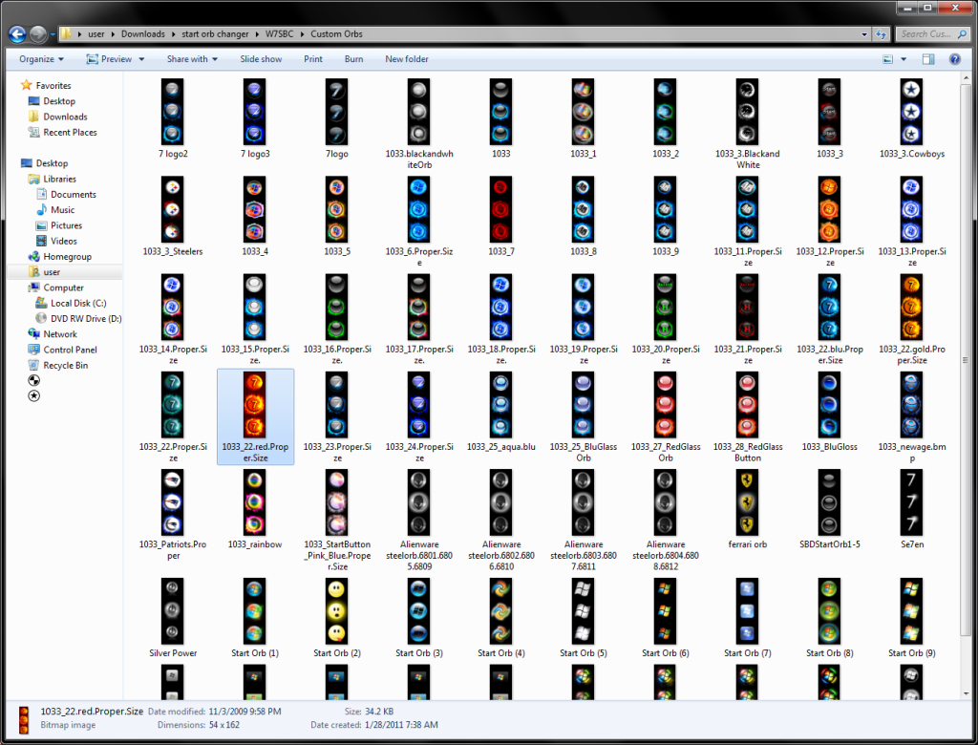The width and height of the screenshot is (978, 745).
Task: Open the Help question mark icon
Action: pyautogui.click(x=954, y=59)
